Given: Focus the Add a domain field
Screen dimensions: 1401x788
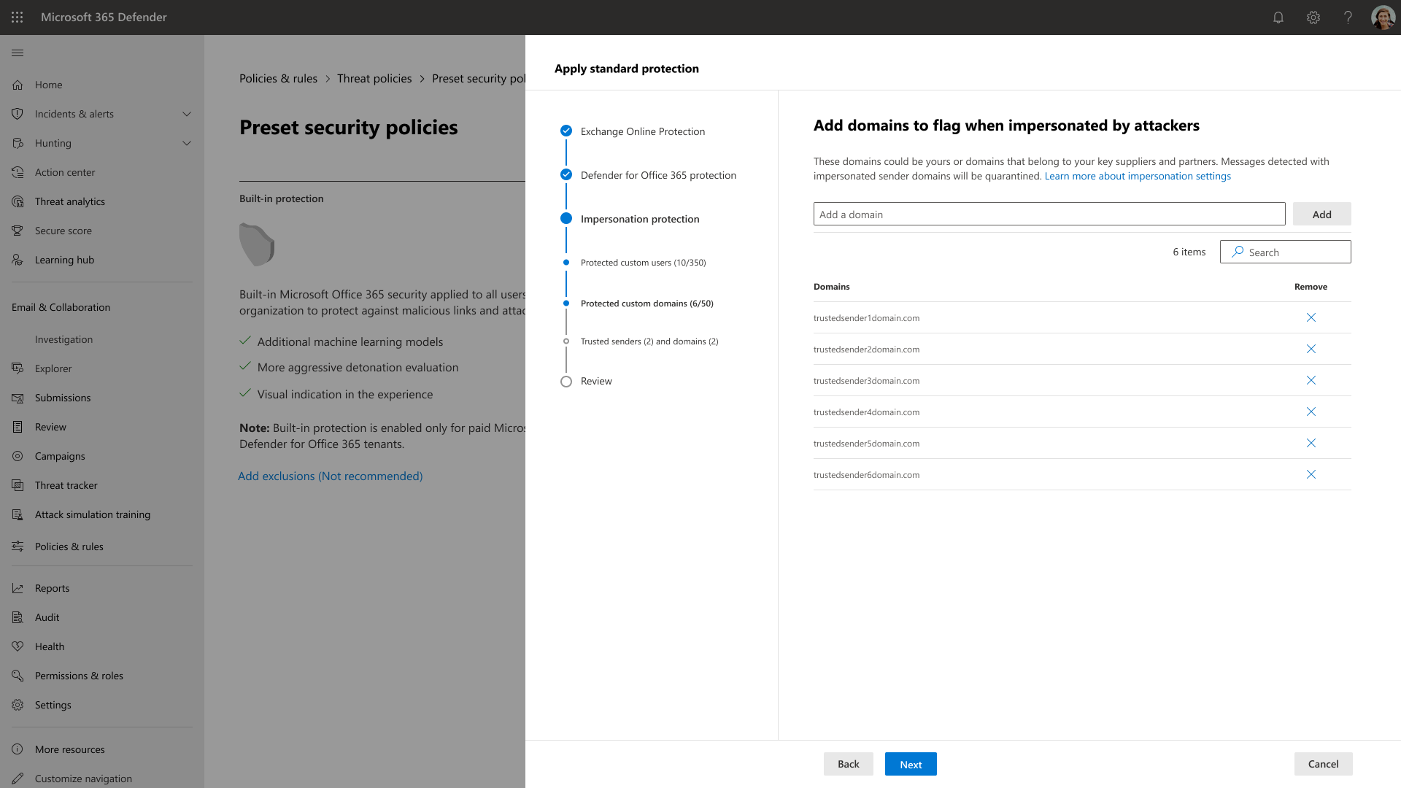Looking at the screenshot, I should coord(1049,214).
